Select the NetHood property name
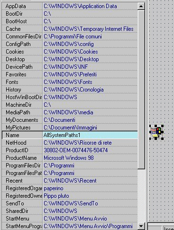The height and width of the screenshot is (230, 174). [16, 143]
